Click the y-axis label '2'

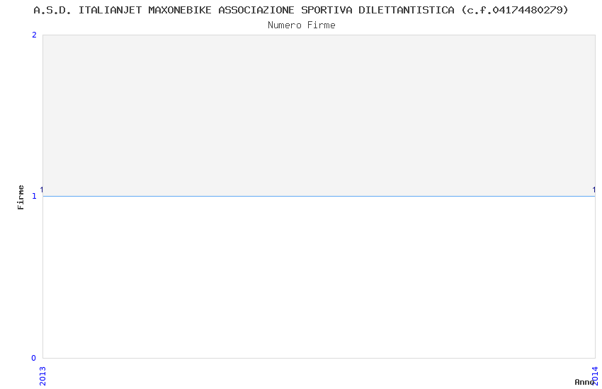click(x=34, y=35)
